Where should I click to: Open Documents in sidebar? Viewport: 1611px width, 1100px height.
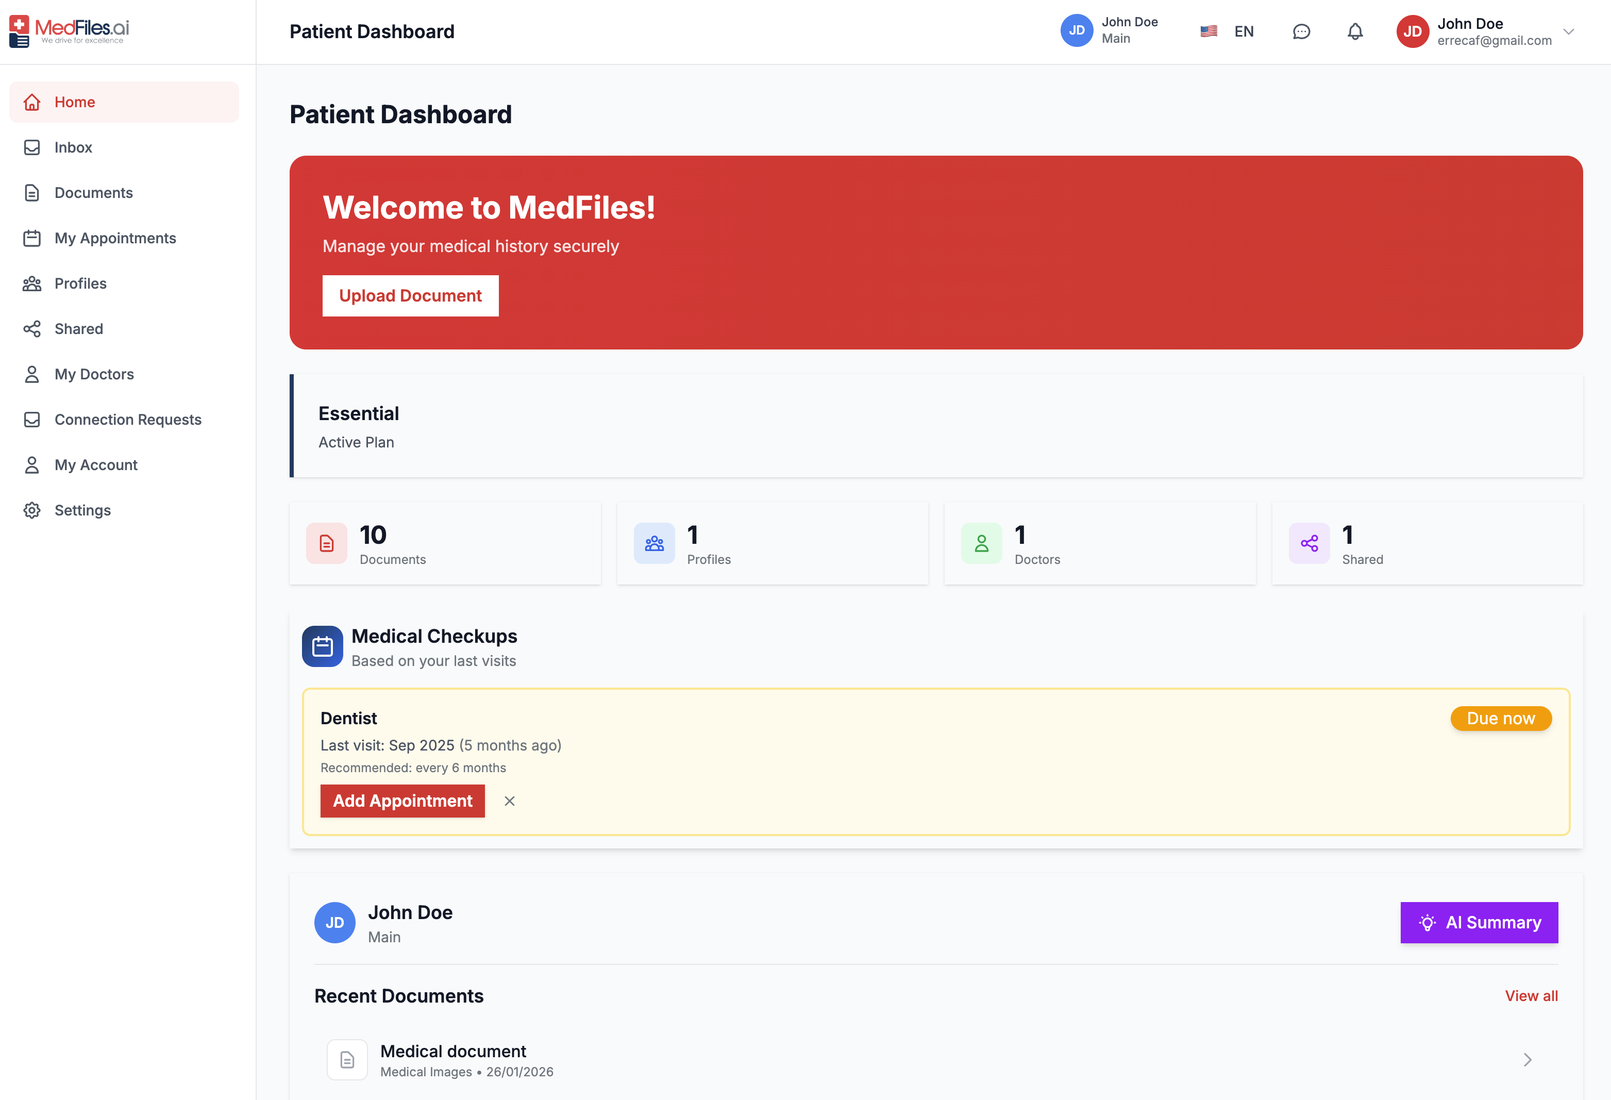[124, 193]
